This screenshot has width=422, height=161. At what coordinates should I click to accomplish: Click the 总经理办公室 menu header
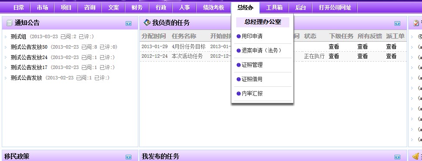point(263,22)
